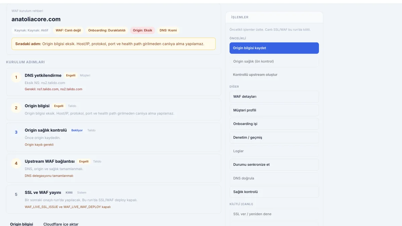Image resolution: width=402 pixels, height=226 pixels.
Task: Switch to Origin bilgisi tab
Action: click(x=21, y=224)
